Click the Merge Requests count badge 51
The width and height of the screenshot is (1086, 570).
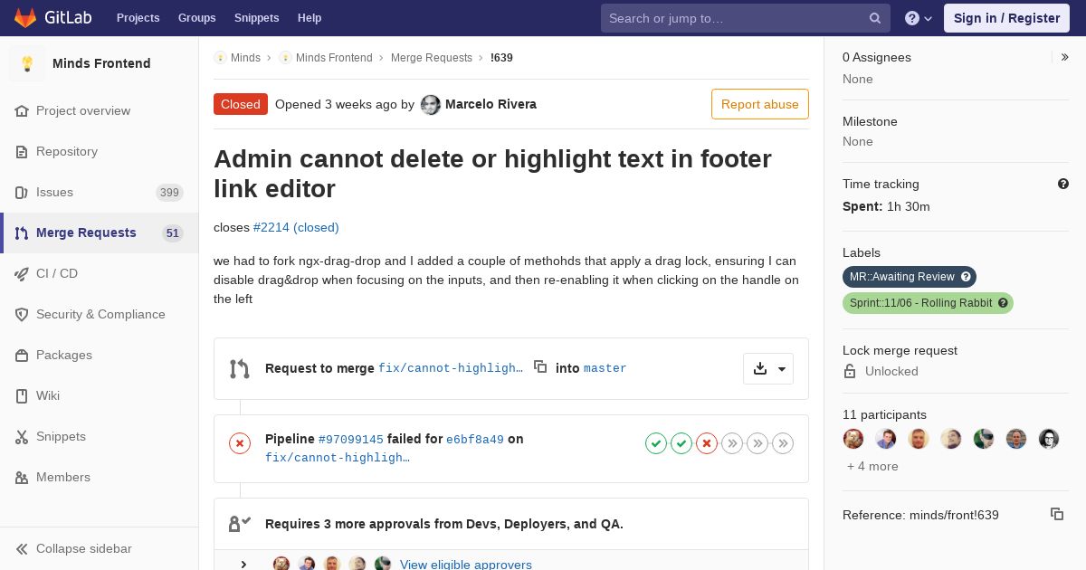[173, 233]
